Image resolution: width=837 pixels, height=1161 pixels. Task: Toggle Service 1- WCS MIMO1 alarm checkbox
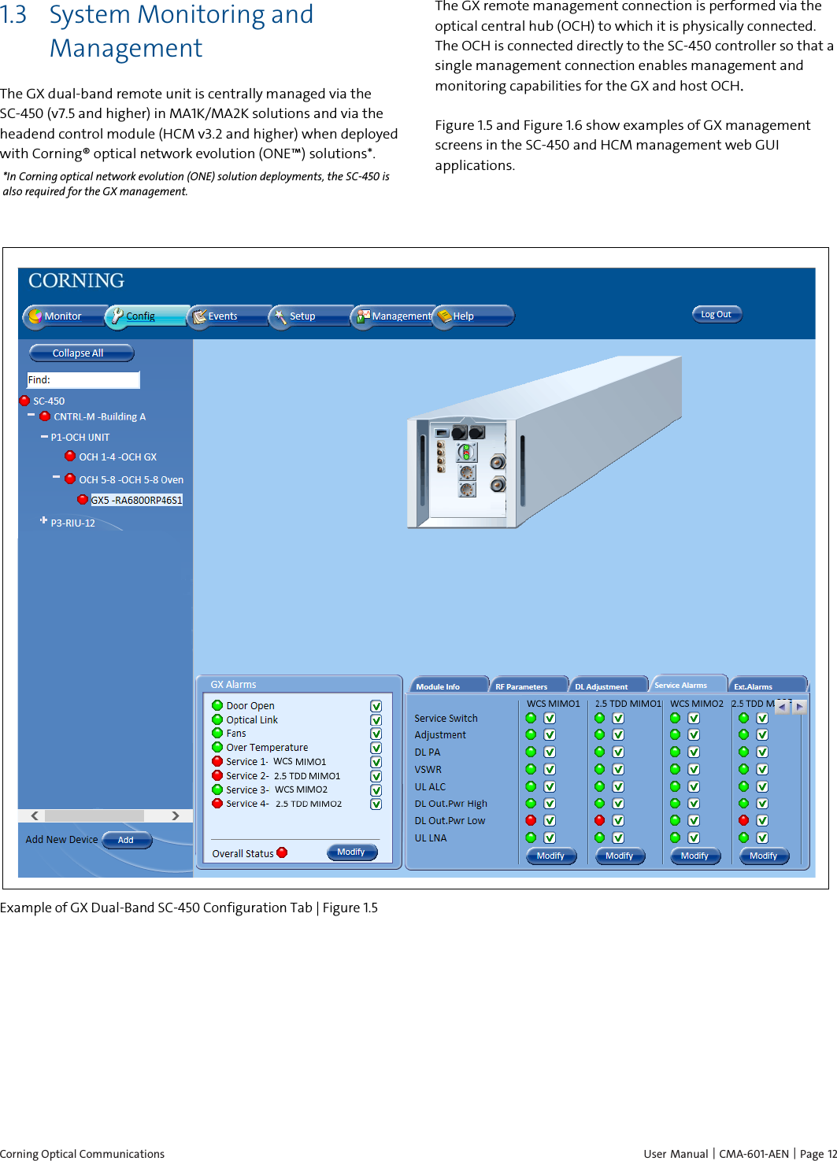coord(376,762)
